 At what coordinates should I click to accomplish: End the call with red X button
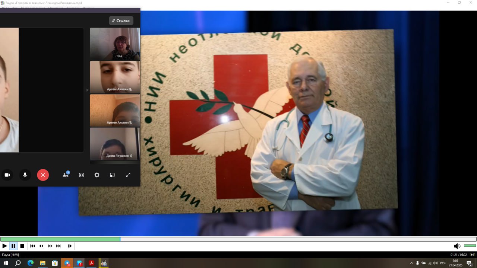[x=43, y=175]
